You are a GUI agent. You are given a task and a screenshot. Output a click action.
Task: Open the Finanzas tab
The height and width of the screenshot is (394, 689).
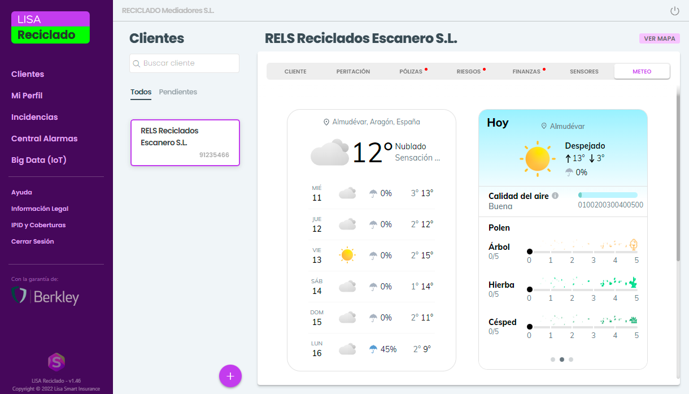526,72
